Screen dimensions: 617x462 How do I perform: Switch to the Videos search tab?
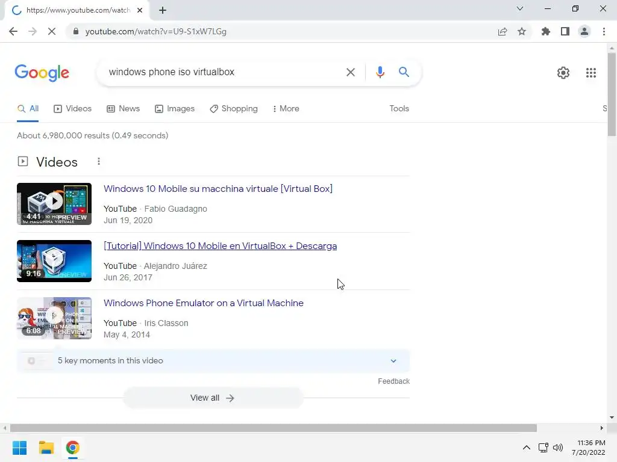[x=72, y=109]
